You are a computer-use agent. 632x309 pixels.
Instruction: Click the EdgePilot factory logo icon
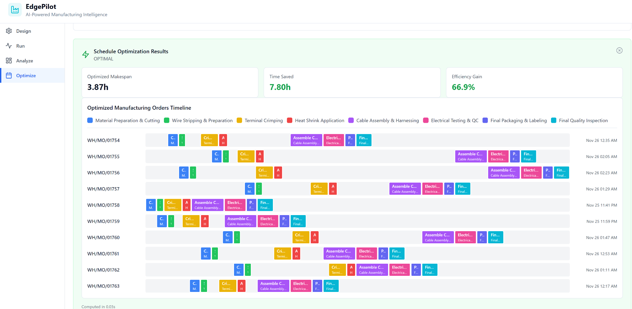point(15,10)
